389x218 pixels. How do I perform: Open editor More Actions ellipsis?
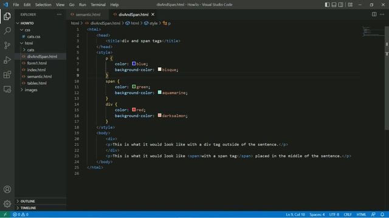tap(382, 15)
